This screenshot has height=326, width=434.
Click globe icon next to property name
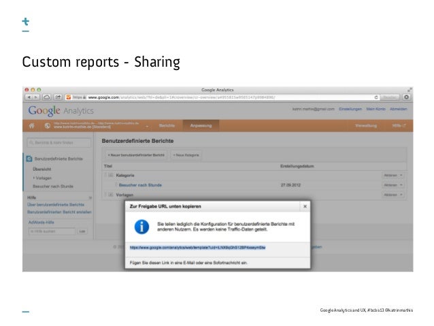(x=48, y=126)
